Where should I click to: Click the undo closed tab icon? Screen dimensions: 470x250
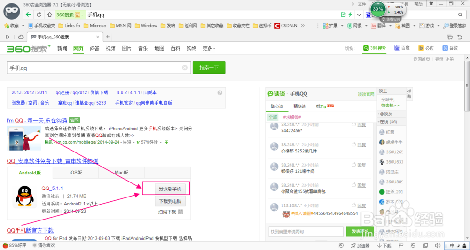coord(460,37)
